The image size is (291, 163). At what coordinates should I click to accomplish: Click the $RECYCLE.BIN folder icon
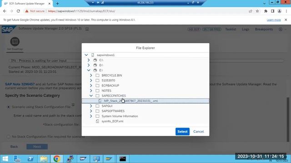pos(97,76)
